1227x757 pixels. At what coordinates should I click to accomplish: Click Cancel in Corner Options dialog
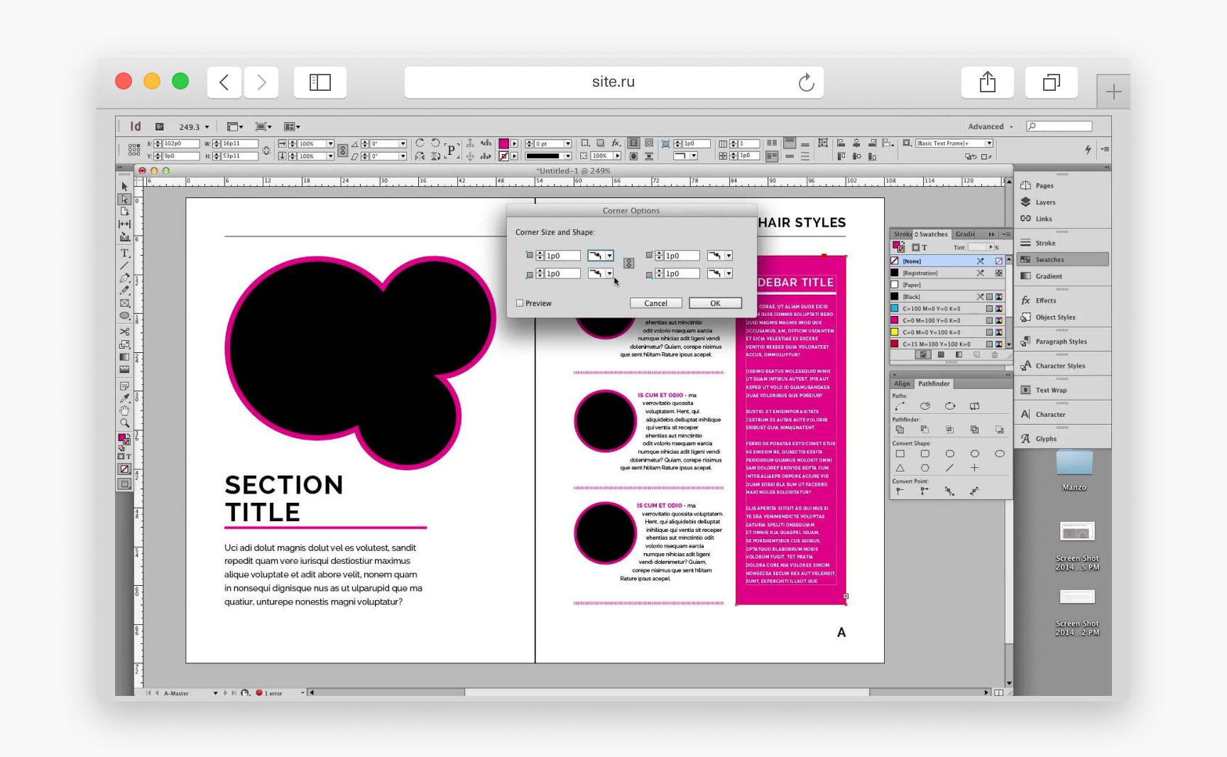(655, 303)
